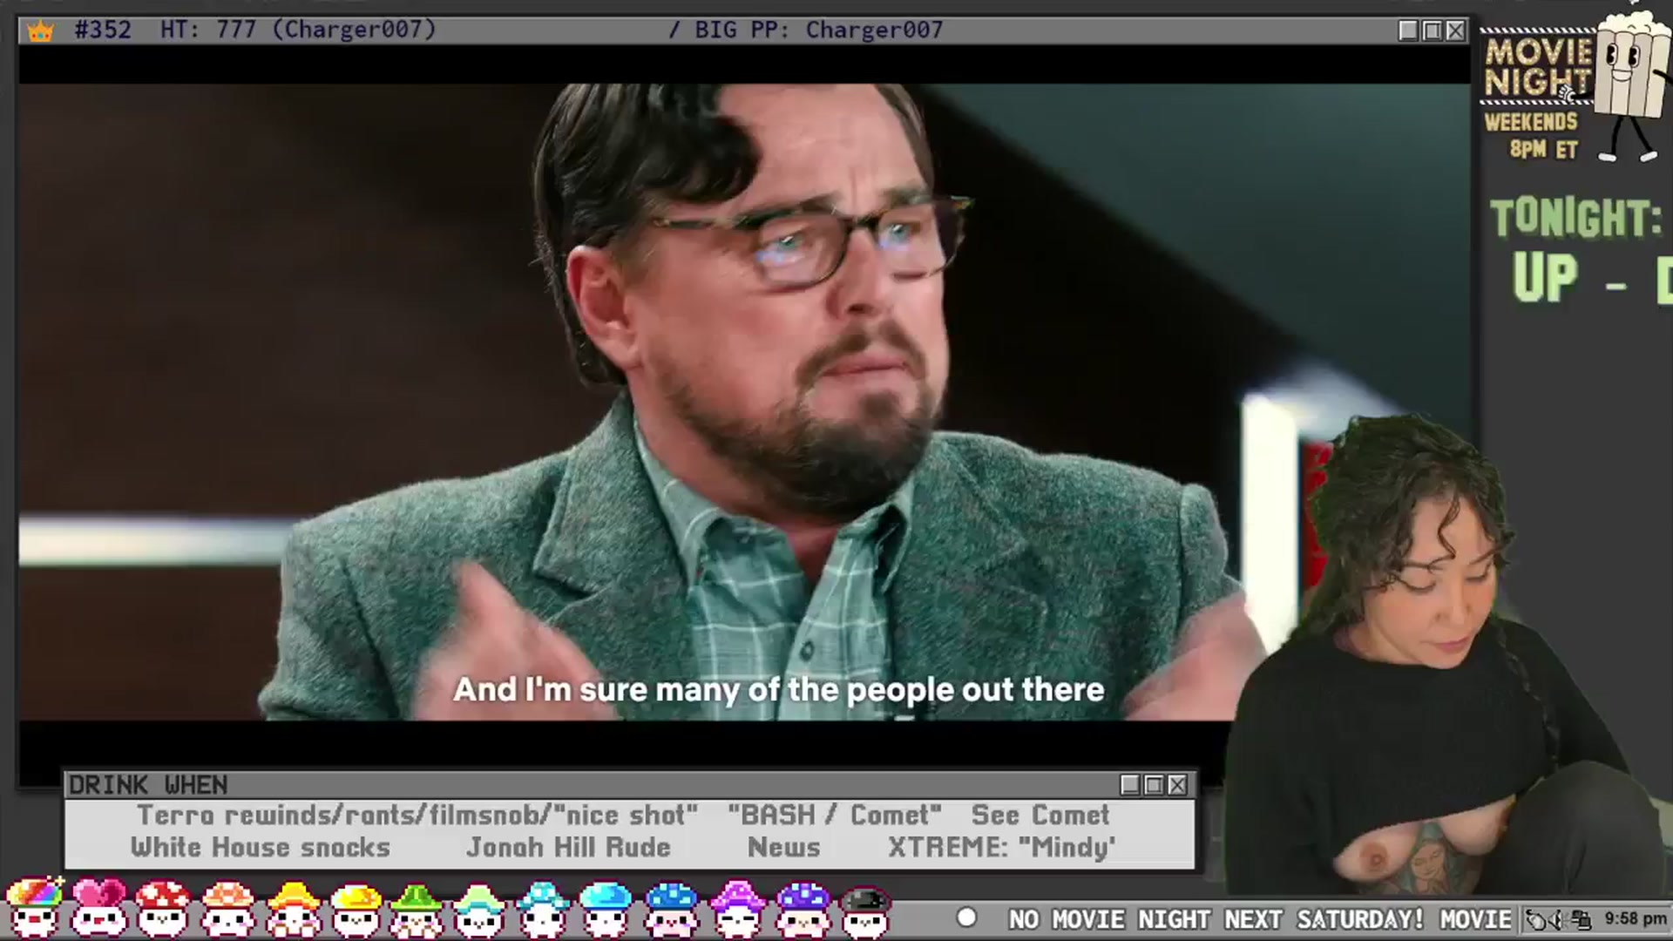Click the round cyan-capped mushroom
The width and height of the screenshot is (1673, 941).
(606, 907)
